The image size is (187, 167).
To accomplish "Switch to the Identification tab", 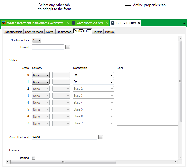I will pyautogui.click(x=14, y=32).
